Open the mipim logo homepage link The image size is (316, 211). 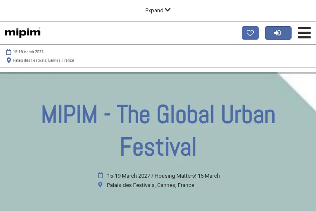[x=23, y=32]
